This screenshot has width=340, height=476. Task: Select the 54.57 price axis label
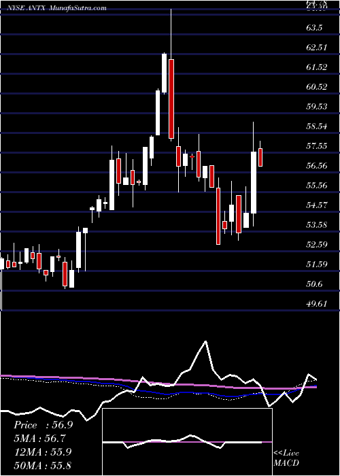pos(318,205)
